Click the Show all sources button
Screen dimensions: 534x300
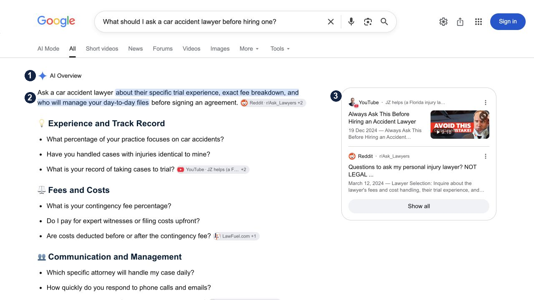point(419,206)
